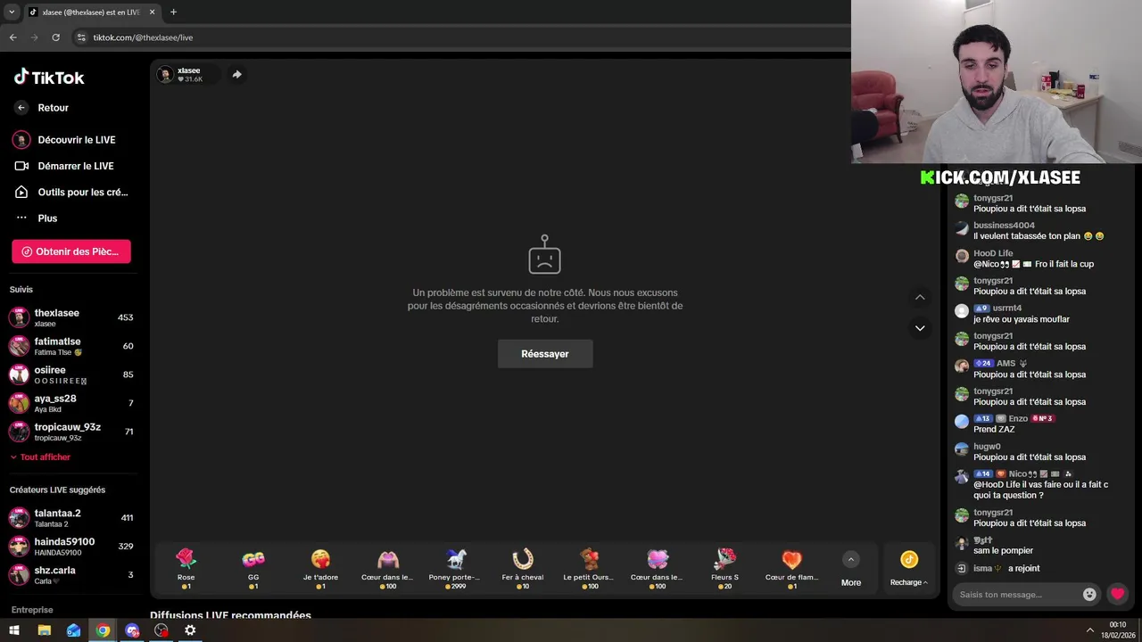Click the address bar URL
The height and width of the screenshot is (642, 1142).
(x=143, y=37)
